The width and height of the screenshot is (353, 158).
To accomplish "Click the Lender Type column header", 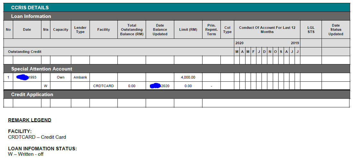I will [80, 30].
